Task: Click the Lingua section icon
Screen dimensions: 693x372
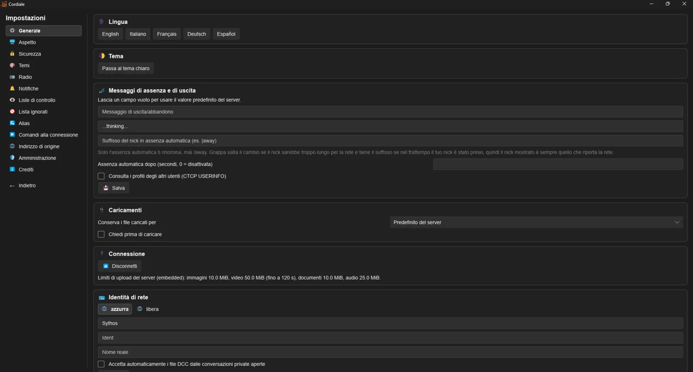Action: coord(102,22)
